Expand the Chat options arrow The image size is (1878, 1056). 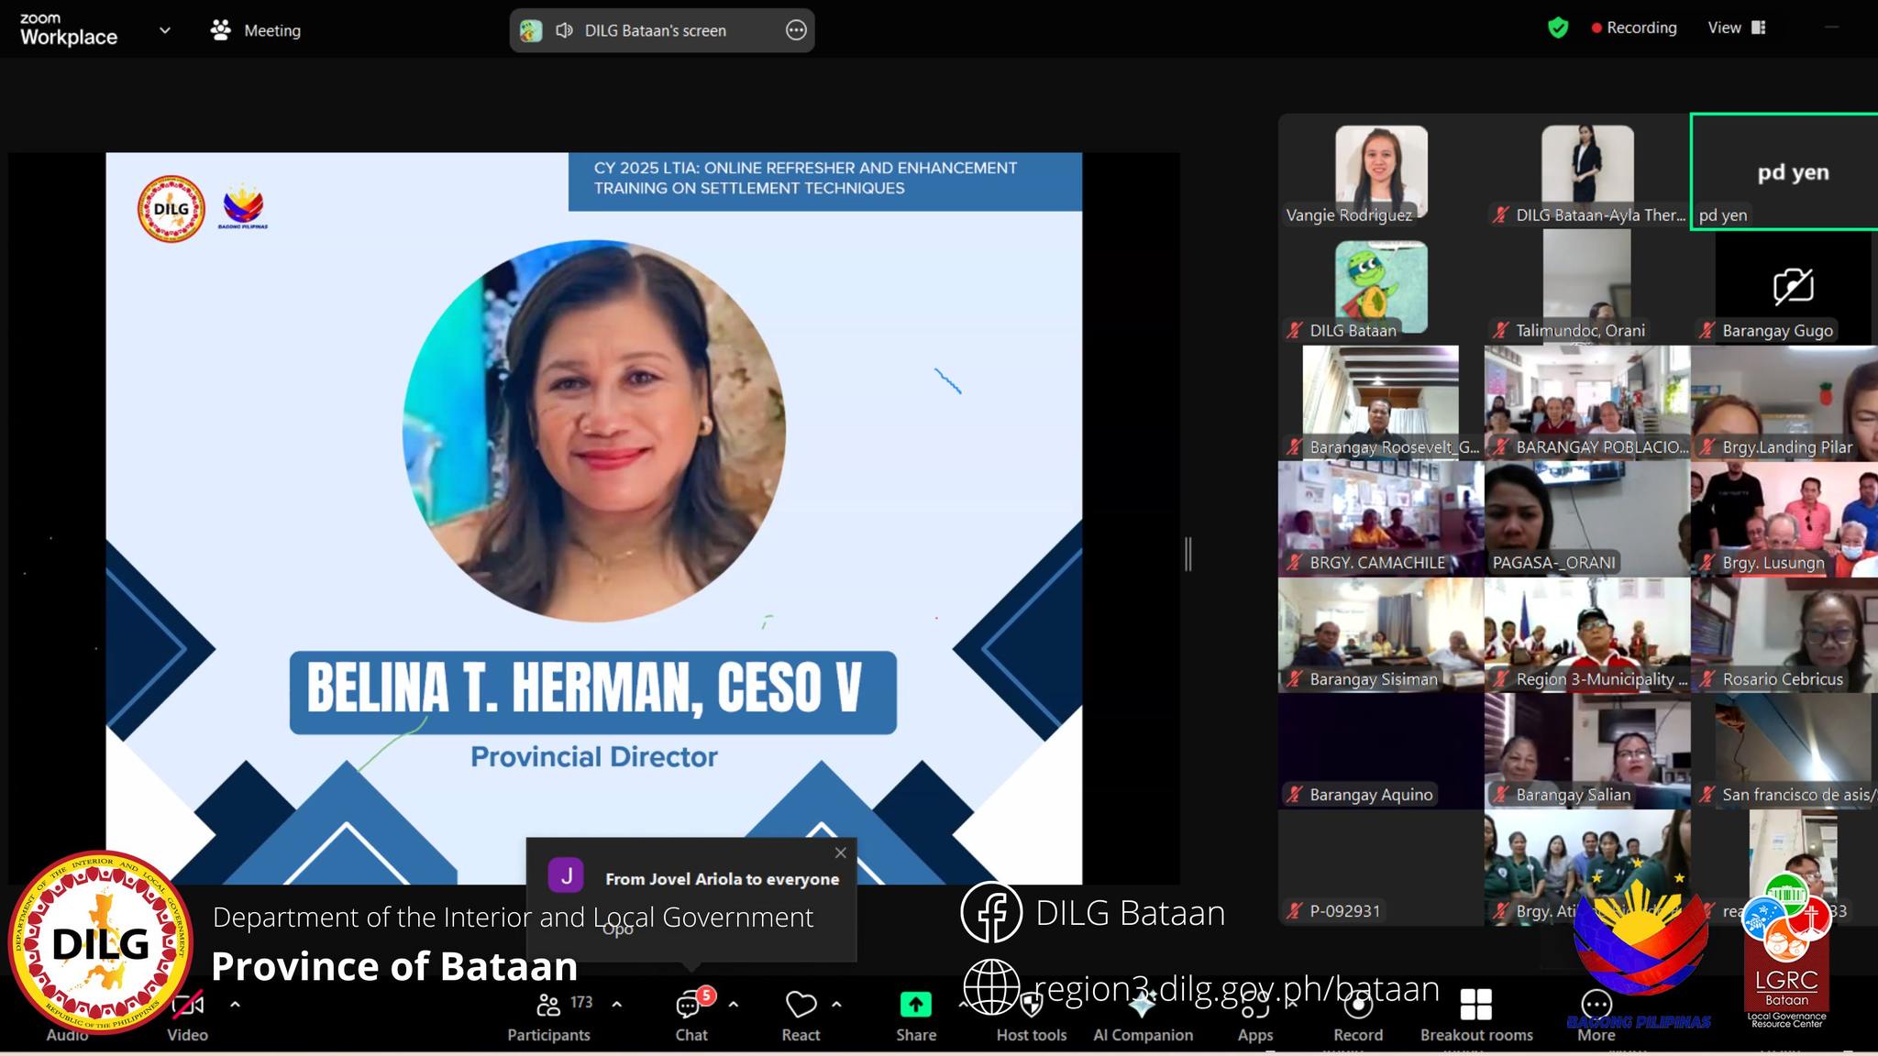734,1005
